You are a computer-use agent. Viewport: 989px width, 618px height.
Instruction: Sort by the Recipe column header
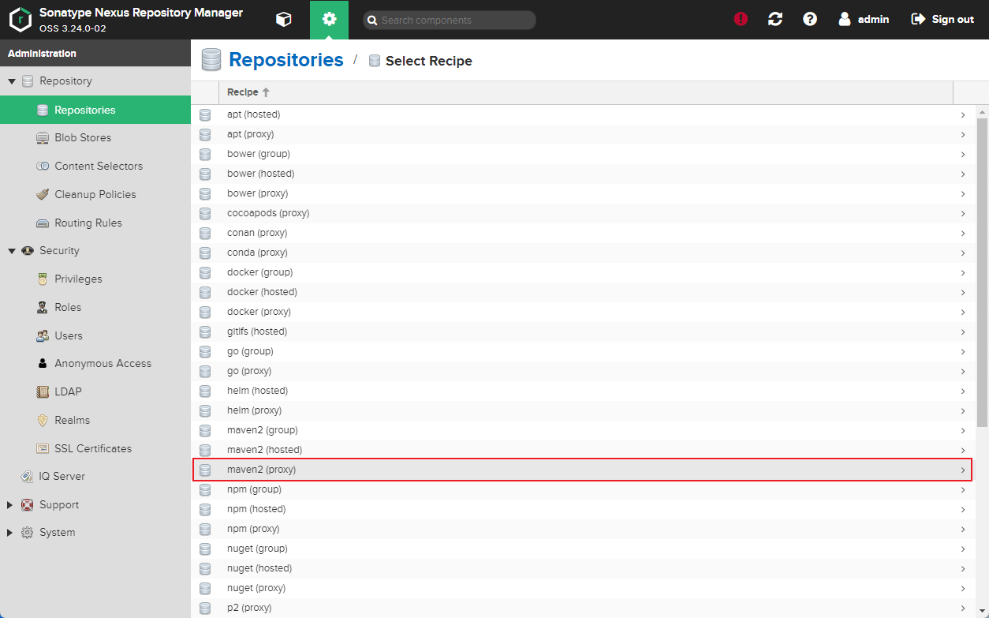coord(586,92)
